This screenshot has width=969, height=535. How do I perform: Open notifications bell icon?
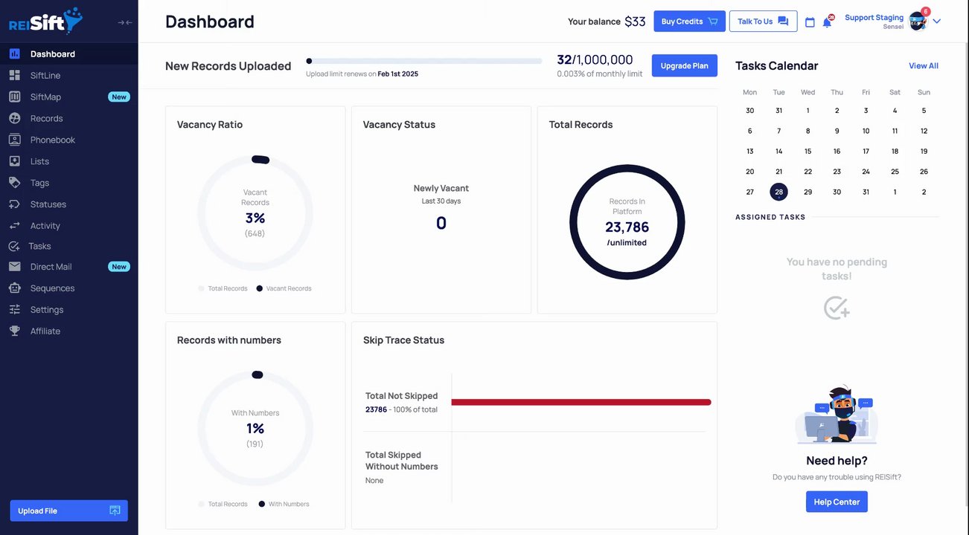coord(827,22)
